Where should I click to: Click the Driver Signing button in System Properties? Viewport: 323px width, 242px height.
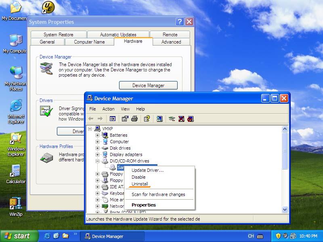pyautogui.click(x=71, y=131)
